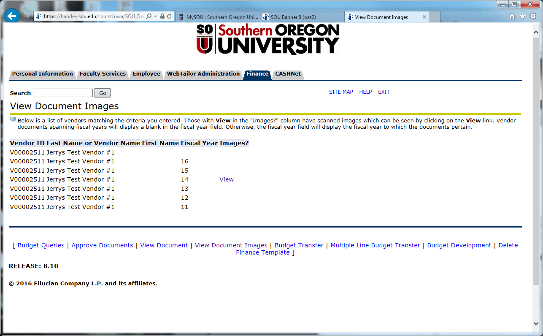
Task: Click the 2016 Ellucian copyright text
Action: 83,284
